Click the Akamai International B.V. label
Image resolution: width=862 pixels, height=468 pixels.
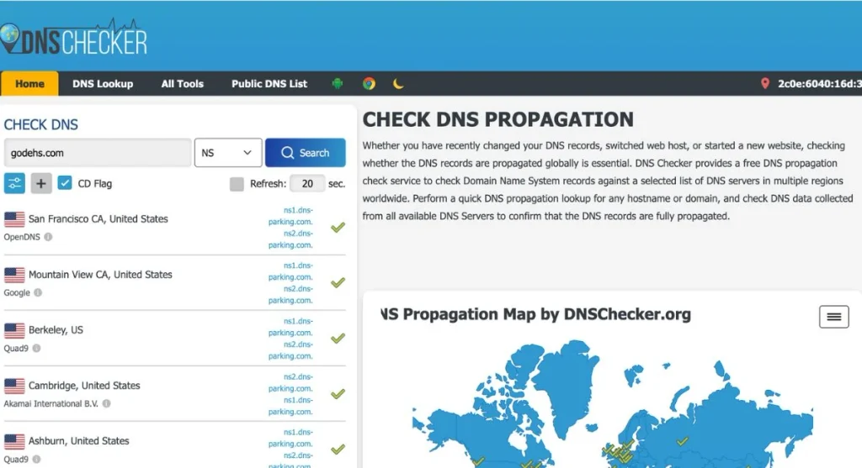tap(51, 403)
